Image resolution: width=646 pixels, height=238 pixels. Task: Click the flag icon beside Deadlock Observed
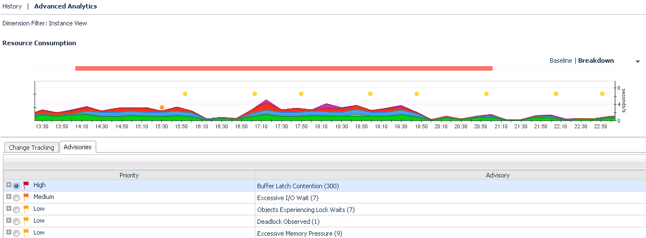26,220
